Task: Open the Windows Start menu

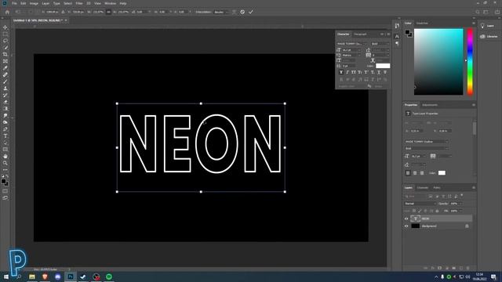Action: click(5, 277)
